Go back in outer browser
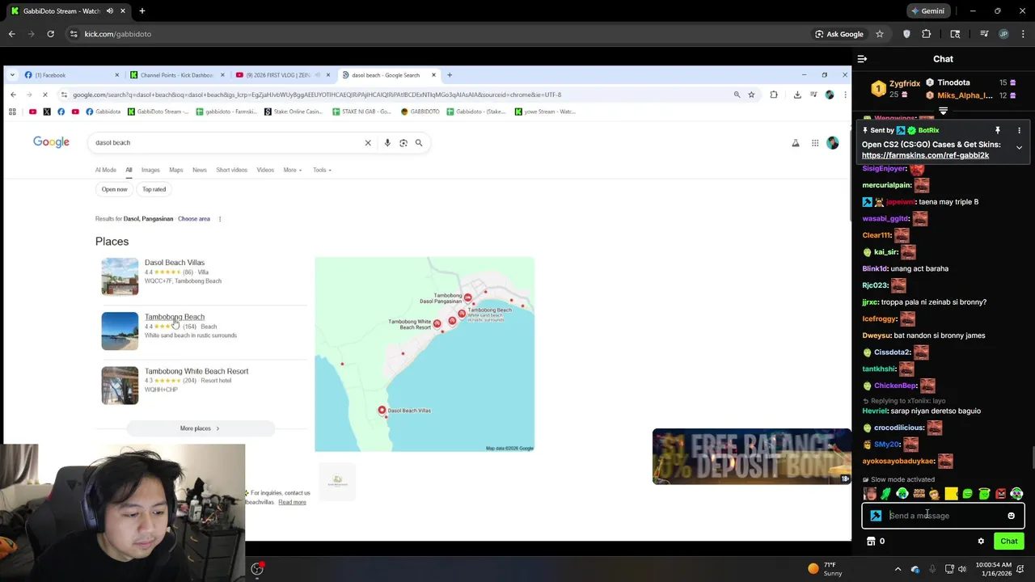1035x582 pixels. tap(11, 34)
